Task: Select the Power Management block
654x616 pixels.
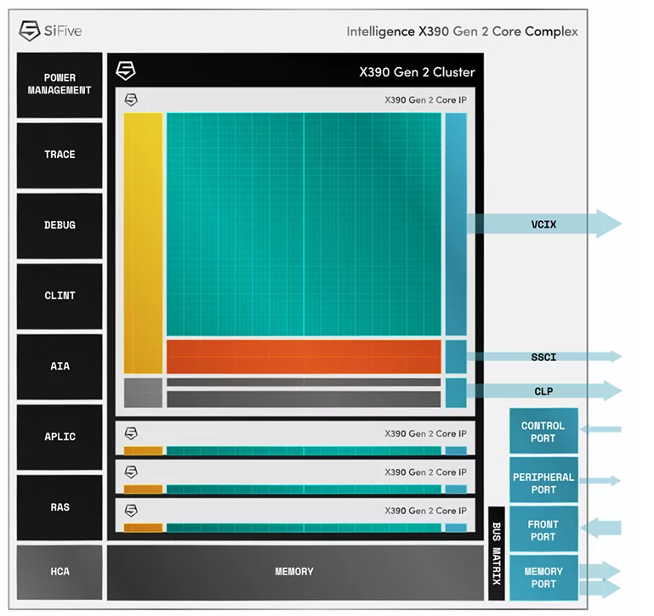Action: (x=60, y=84)
